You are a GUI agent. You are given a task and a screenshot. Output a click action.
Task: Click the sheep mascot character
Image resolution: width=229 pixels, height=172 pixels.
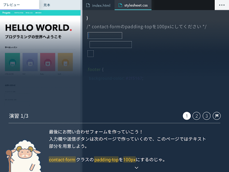tap(23, 156)
